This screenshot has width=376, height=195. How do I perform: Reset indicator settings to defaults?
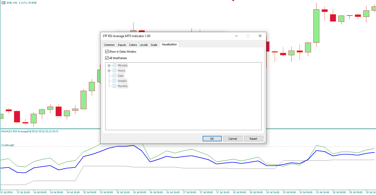point(253,138)
